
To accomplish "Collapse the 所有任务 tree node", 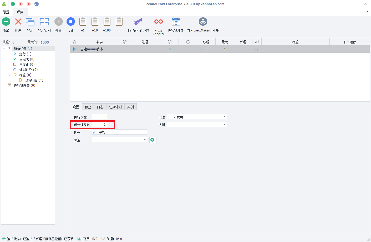I will click(x=4, y=49).
